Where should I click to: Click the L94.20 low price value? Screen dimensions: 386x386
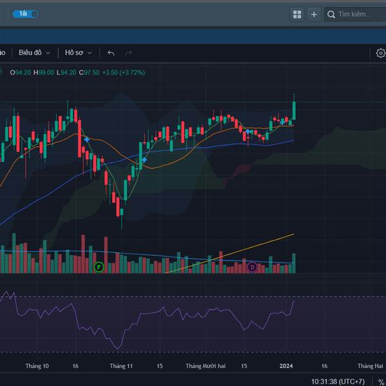(x=66, y=73)
